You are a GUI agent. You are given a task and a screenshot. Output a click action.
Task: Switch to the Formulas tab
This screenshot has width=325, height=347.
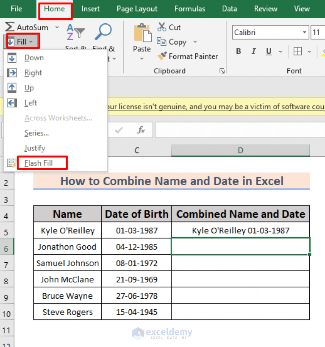pyautogui.click(x=190, y=8)
